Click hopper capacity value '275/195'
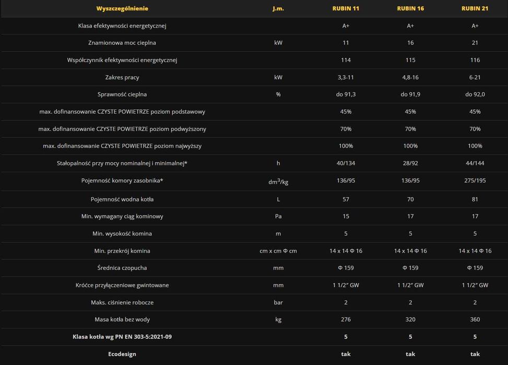508x365 pixels. 475,180
